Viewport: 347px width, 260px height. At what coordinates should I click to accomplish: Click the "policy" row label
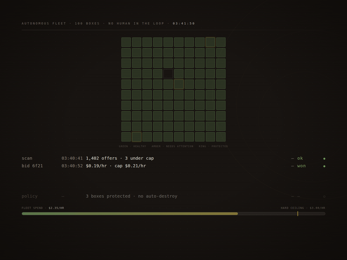click(30, 196)
